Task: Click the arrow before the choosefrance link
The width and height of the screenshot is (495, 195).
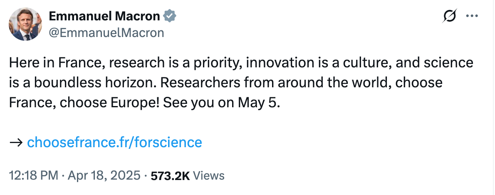Action: (16, 143)
